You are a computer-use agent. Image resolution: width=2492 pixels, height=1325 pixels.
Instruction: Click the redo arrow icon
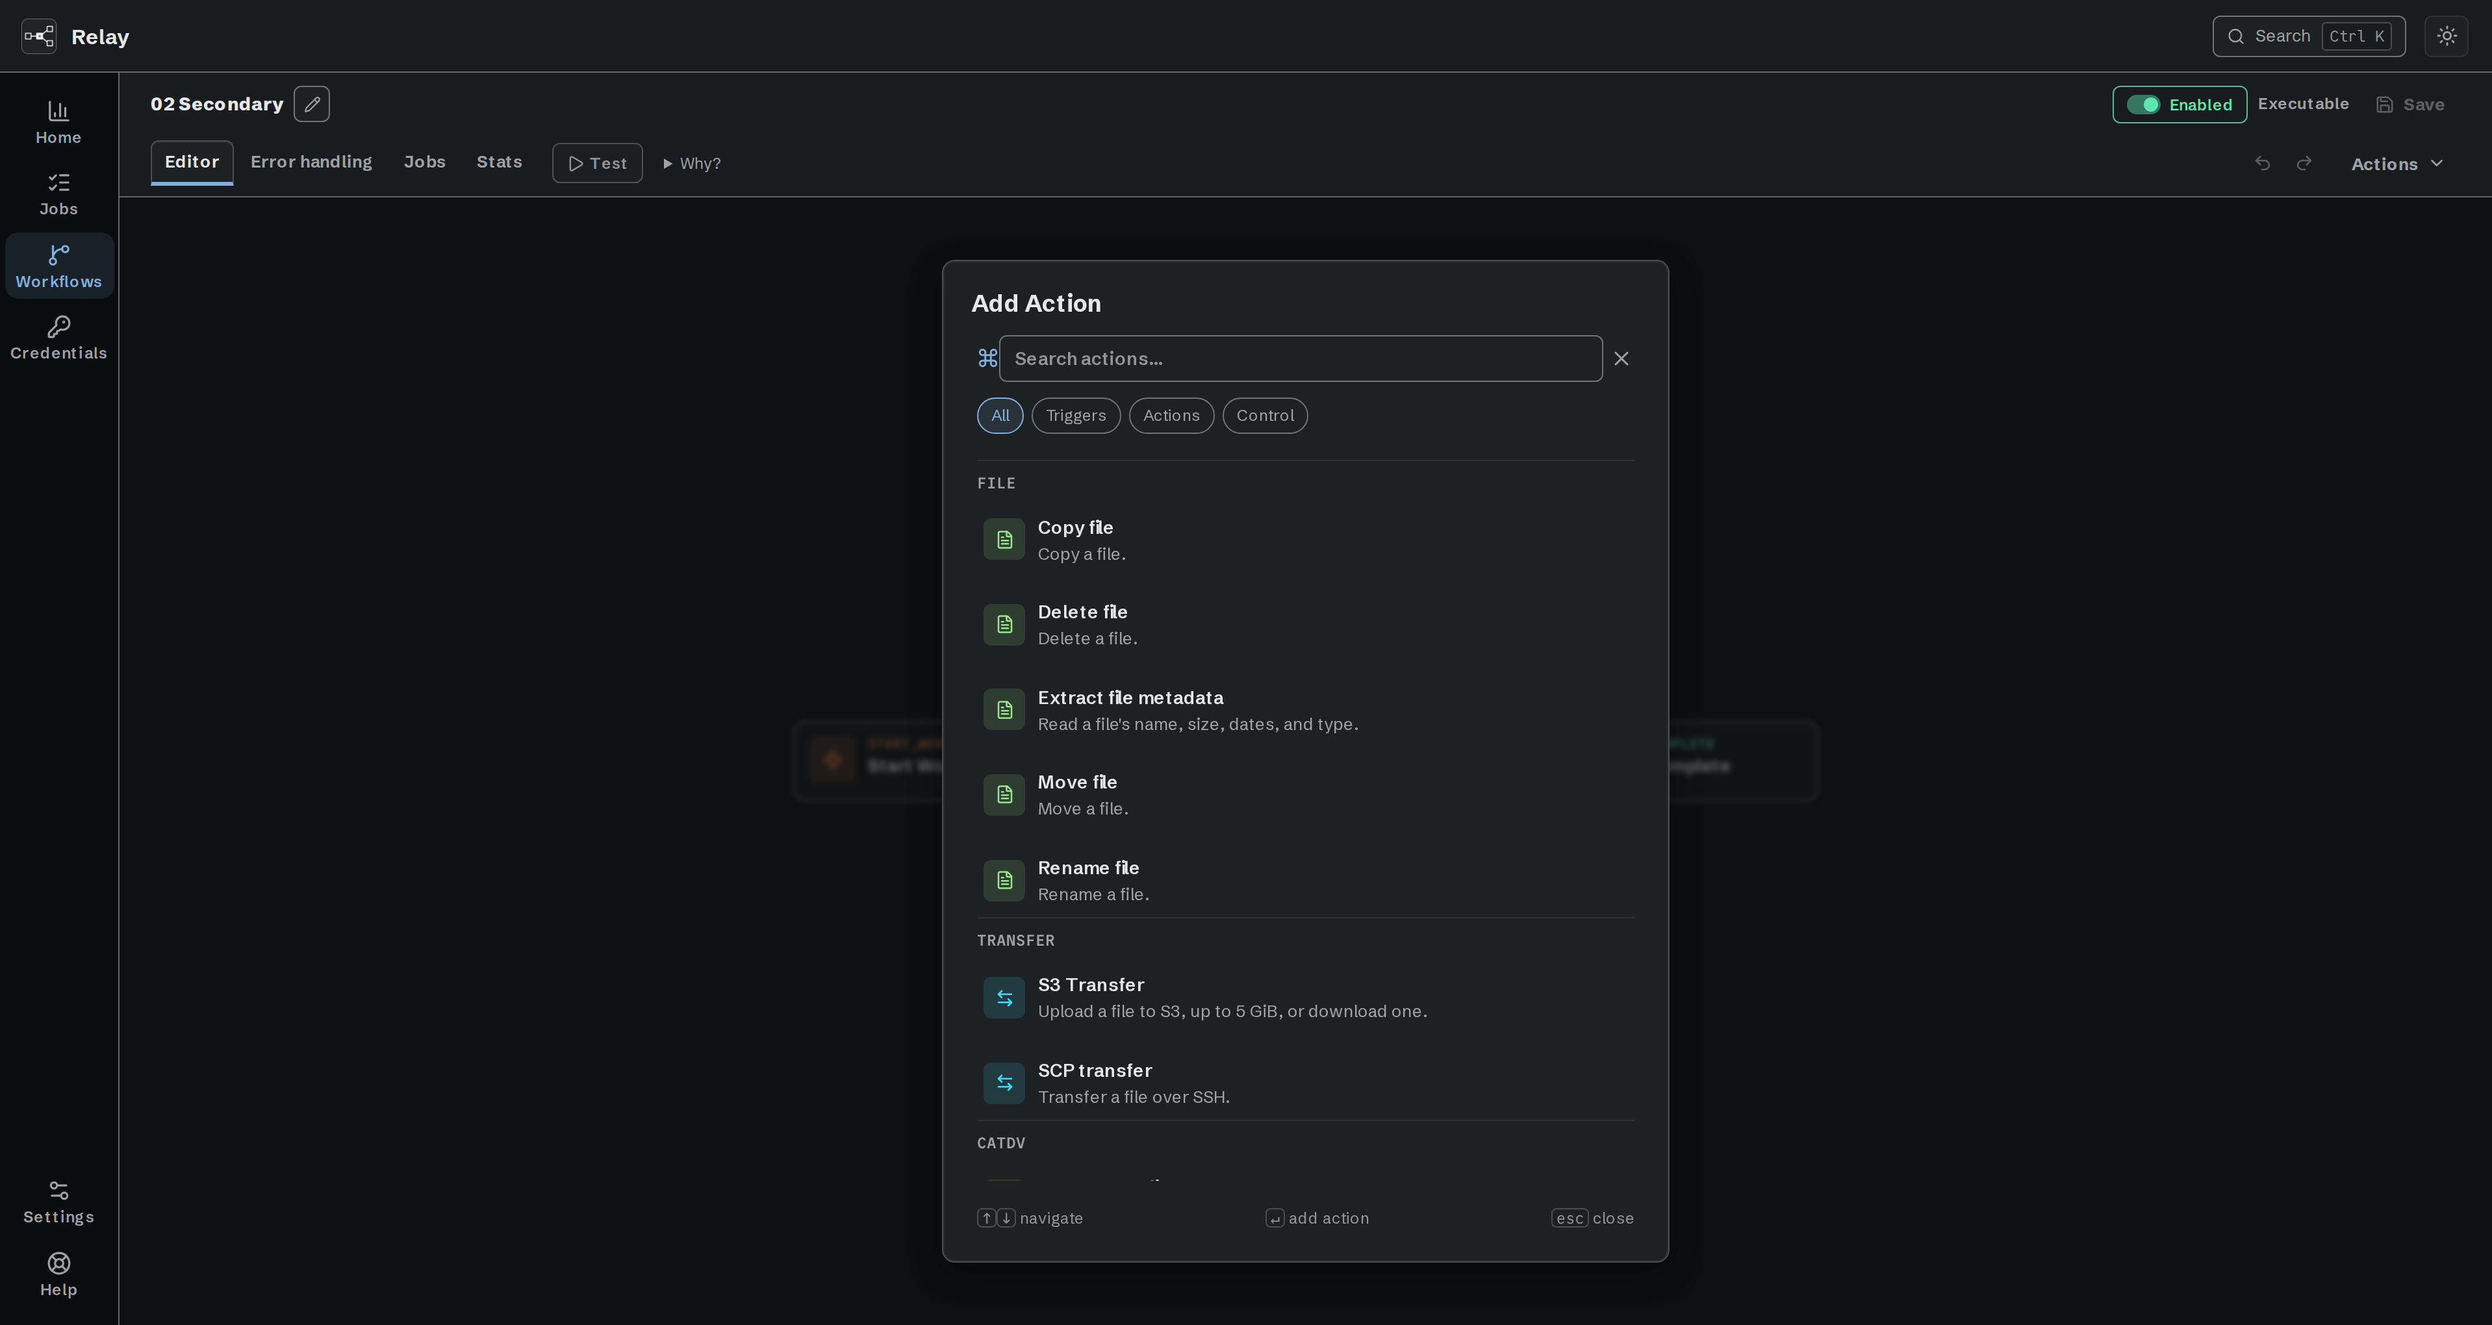pos(2304,164)
